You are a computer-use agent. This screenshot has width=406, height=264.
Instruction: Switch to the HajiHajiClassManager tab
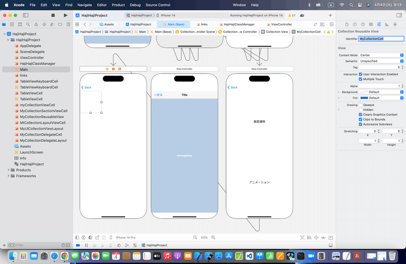pos(237,24)
